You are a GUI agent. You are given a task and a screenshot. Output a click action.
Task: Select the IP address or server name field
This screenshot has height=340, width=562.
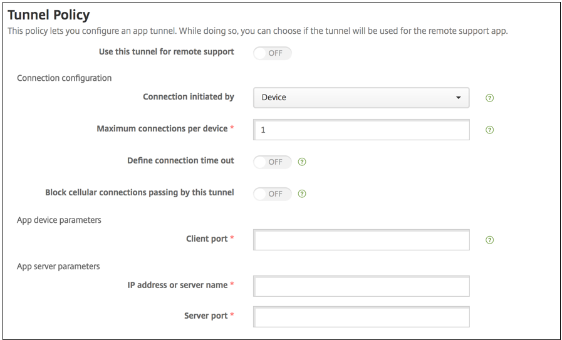pyautogui.click(x=362, y=286)
